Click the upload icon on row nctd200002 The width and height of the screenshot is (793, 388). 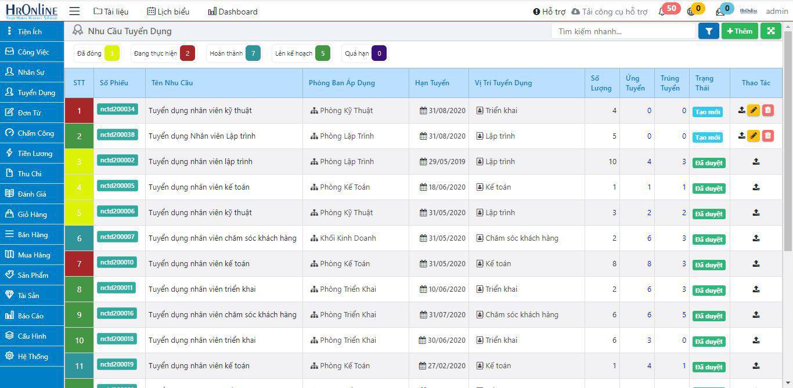756,161
